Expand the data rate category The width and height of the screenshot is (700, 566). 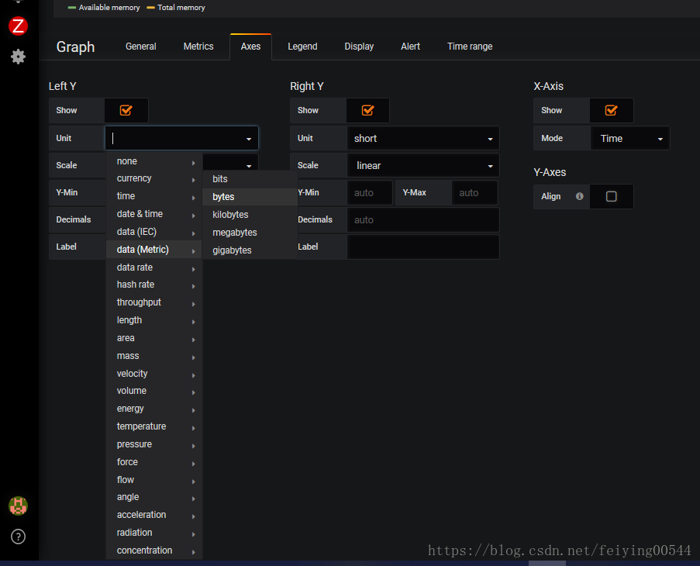(x=154, y=267)
